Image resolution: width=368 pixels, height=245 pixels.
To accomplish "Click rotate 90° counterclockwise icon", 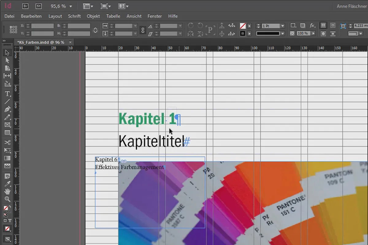I will pos(200,26).
